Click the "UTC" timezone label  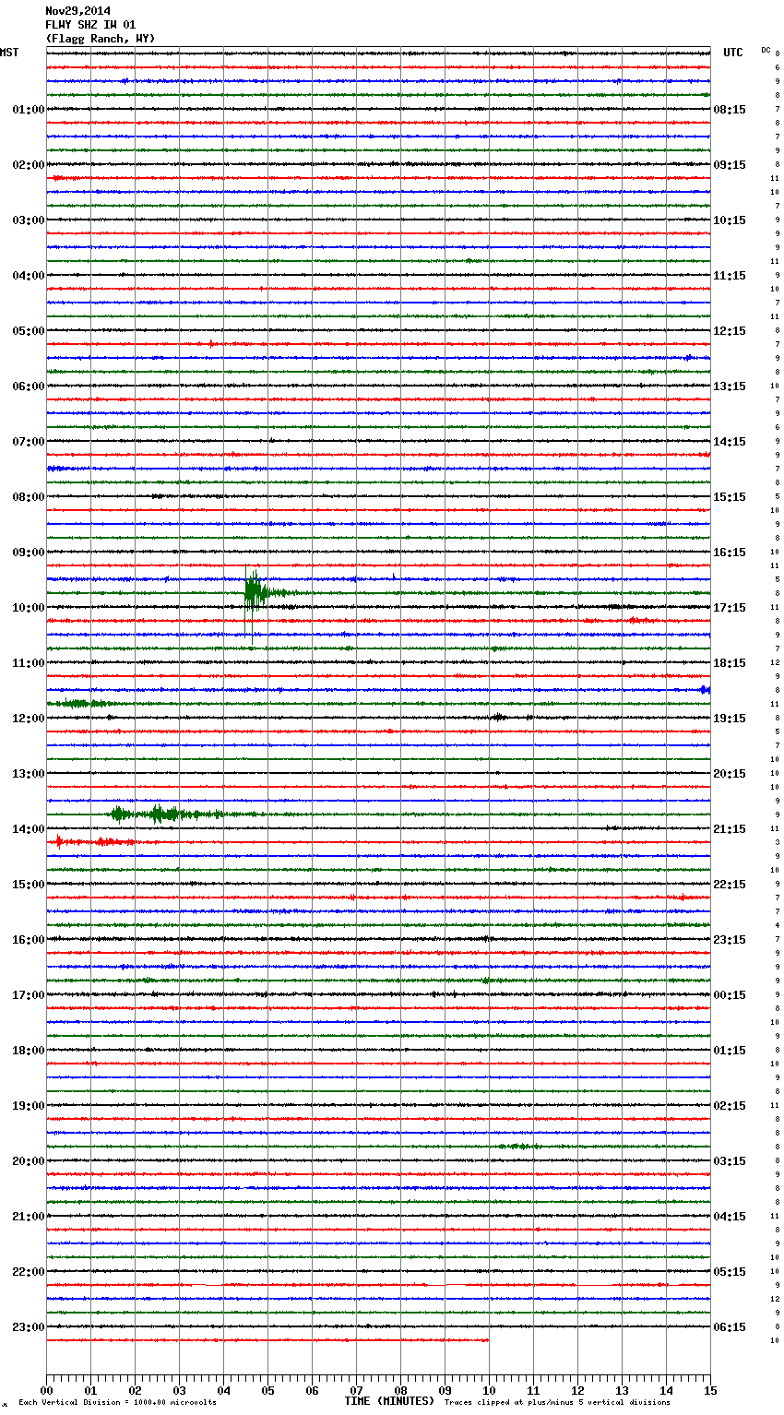click(x=733, y=53)
